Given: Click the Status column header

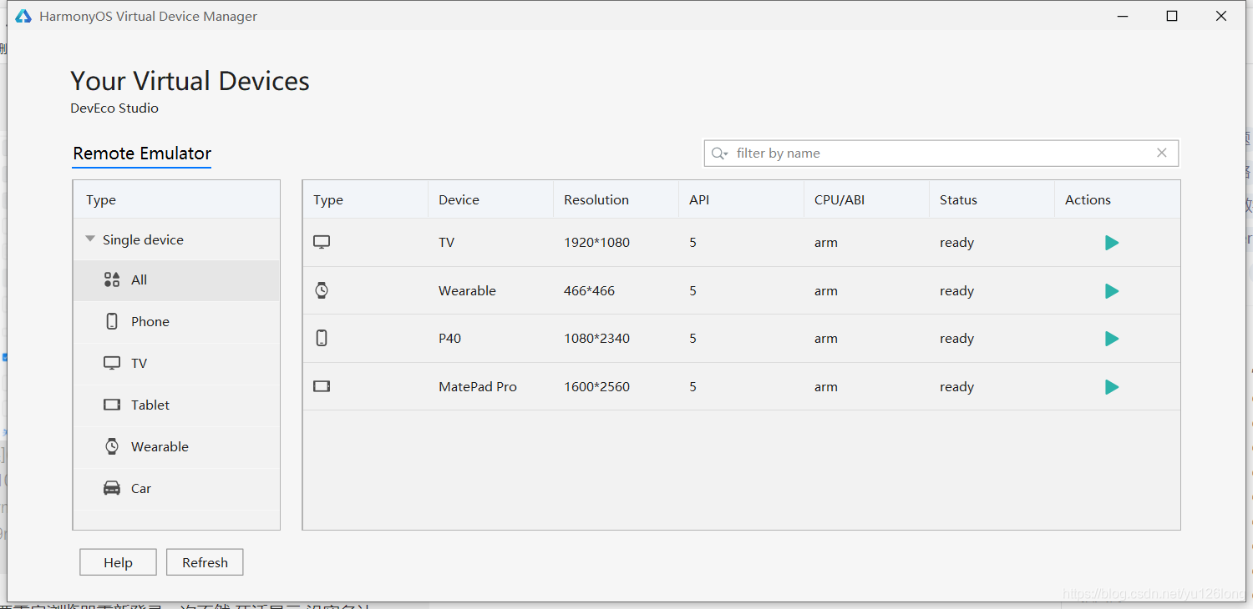Looking at the screenshot, I should click(x=992, y=200).
